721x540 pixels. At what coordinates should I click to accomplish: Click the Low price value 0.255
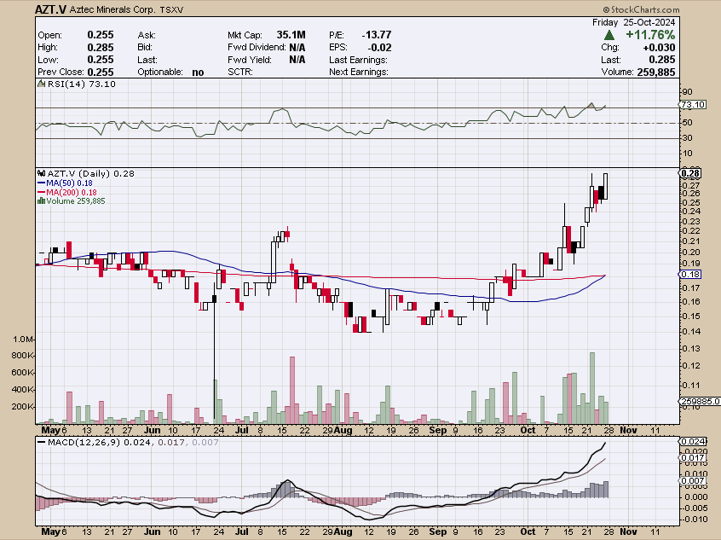coord(101,60)
